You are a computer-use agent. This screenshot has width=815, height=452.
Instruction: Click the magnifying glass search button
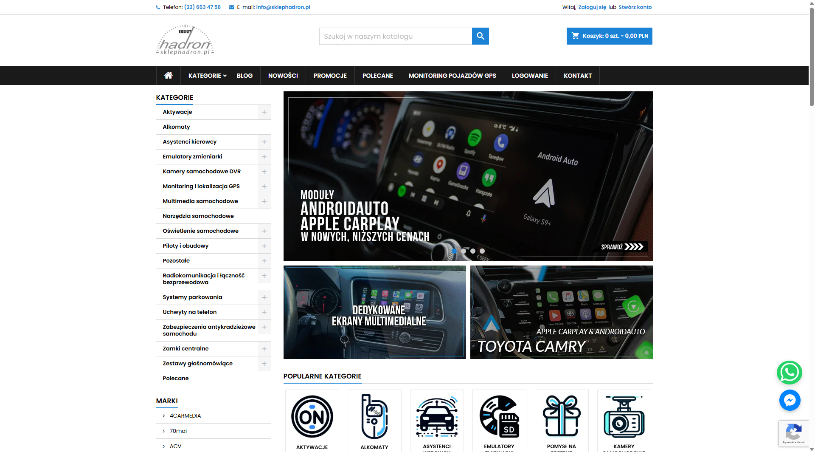(480, 36)
